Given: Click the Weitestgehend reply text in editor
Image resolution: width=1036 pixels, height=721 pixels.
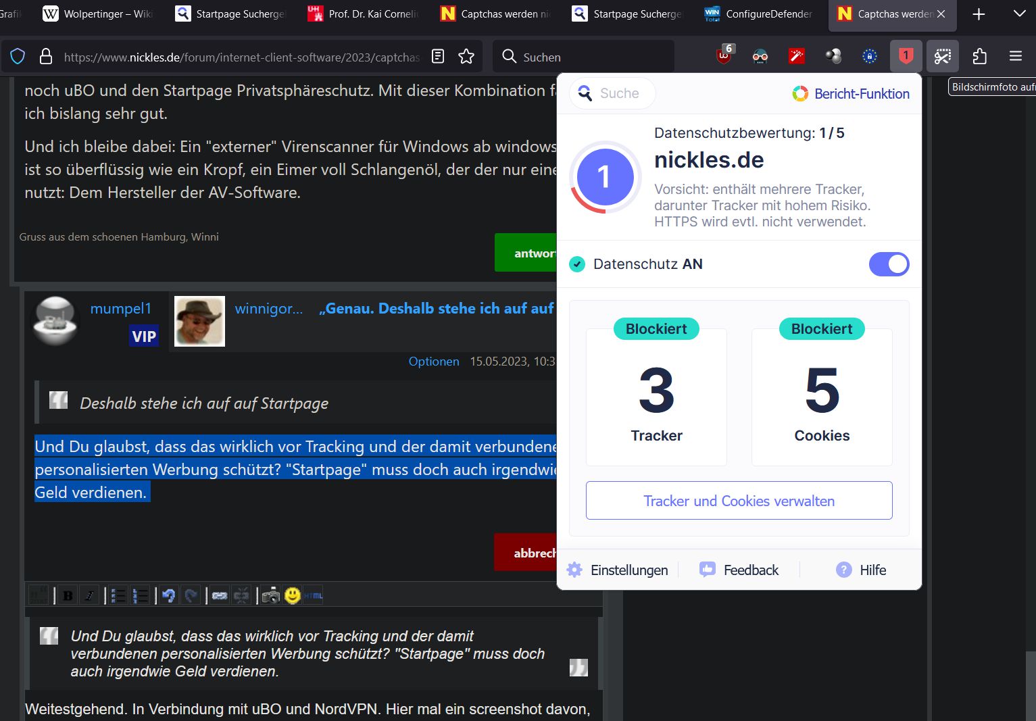Looking at the screenshot, I should coord(307,709).
